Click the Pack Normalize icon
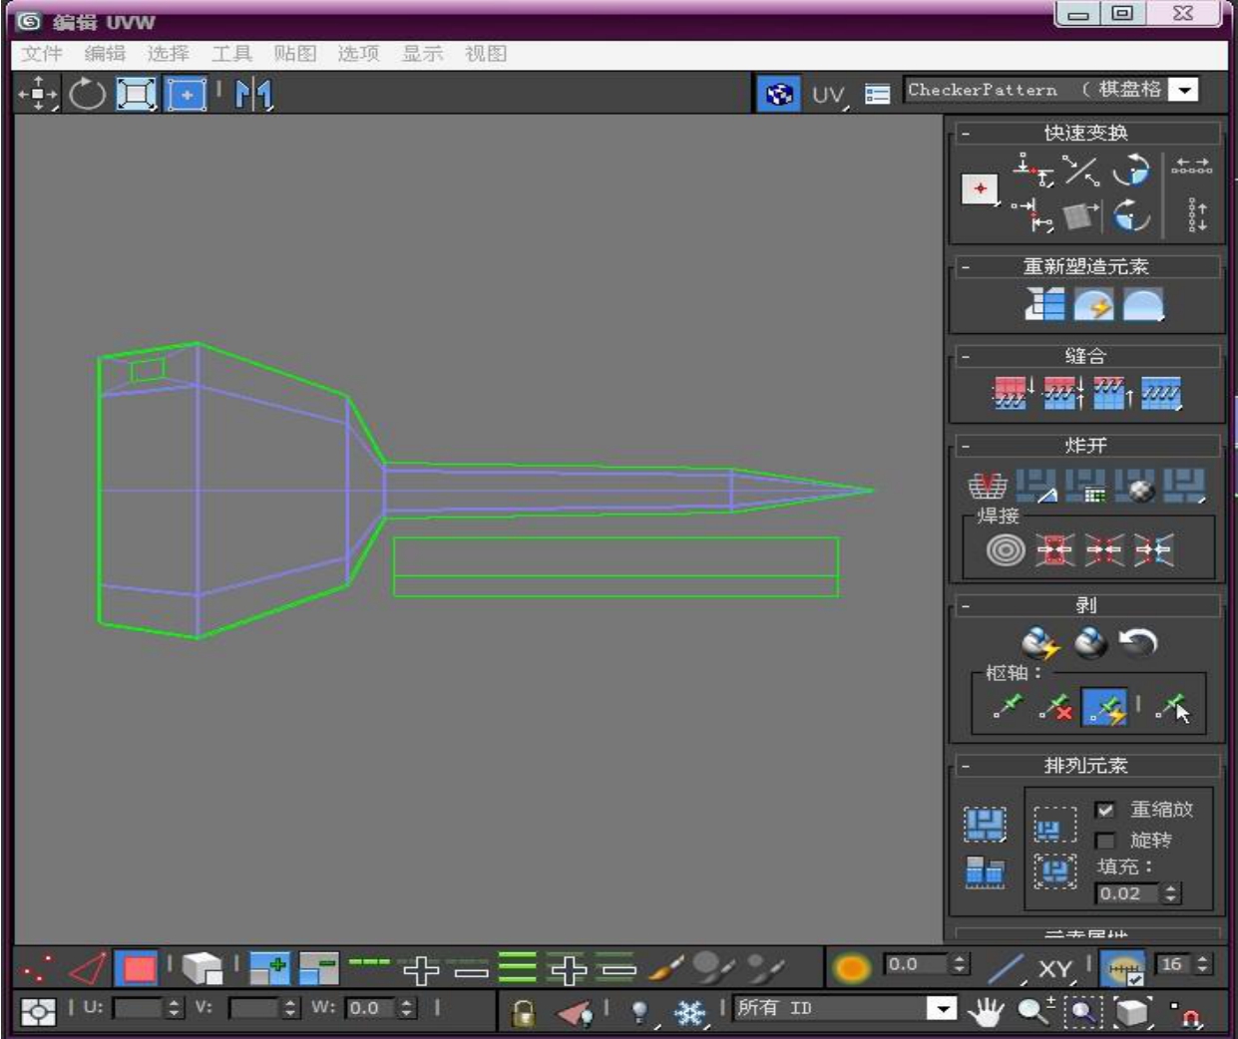Viewport: 1238px width, 1039px height. [1054, 871]
